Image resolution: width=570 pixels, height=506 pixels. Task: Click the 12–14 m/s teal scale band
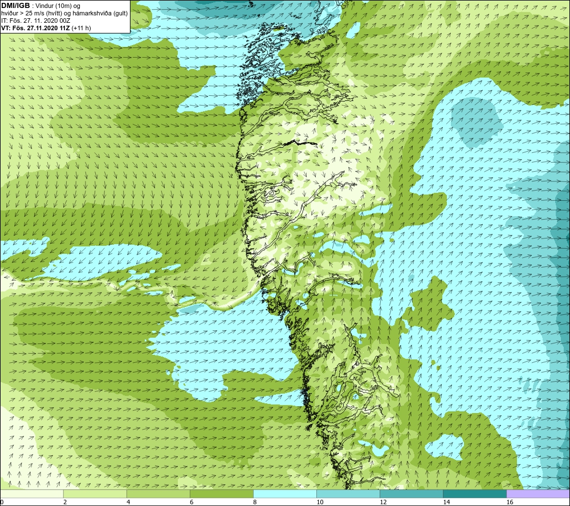coord(412,493)
